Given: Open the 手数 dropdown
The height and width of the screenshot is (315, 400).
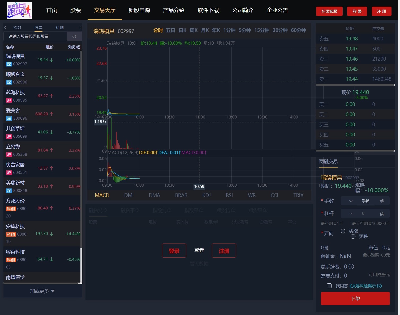Looking at the screenshot, I should click(350, 201).
